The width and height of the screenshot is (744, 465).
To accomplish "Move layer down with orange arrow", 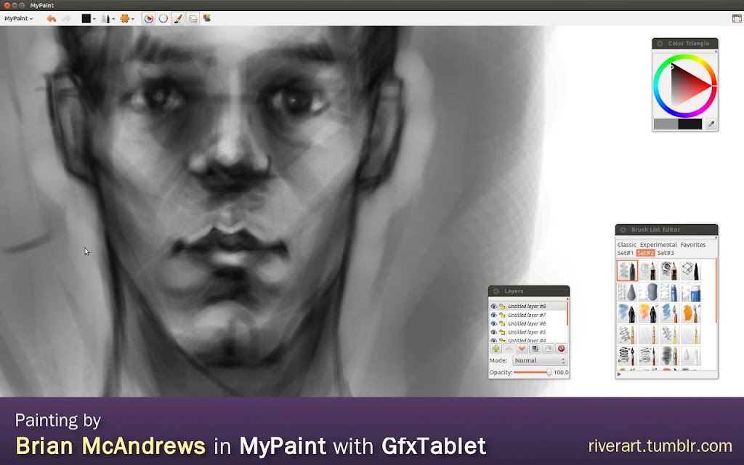I will coord(522,348).
